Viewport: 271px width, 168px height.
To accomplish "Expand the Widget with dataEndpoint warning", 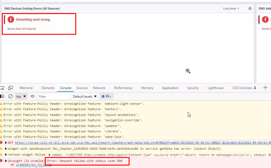I will coord(6,149).
